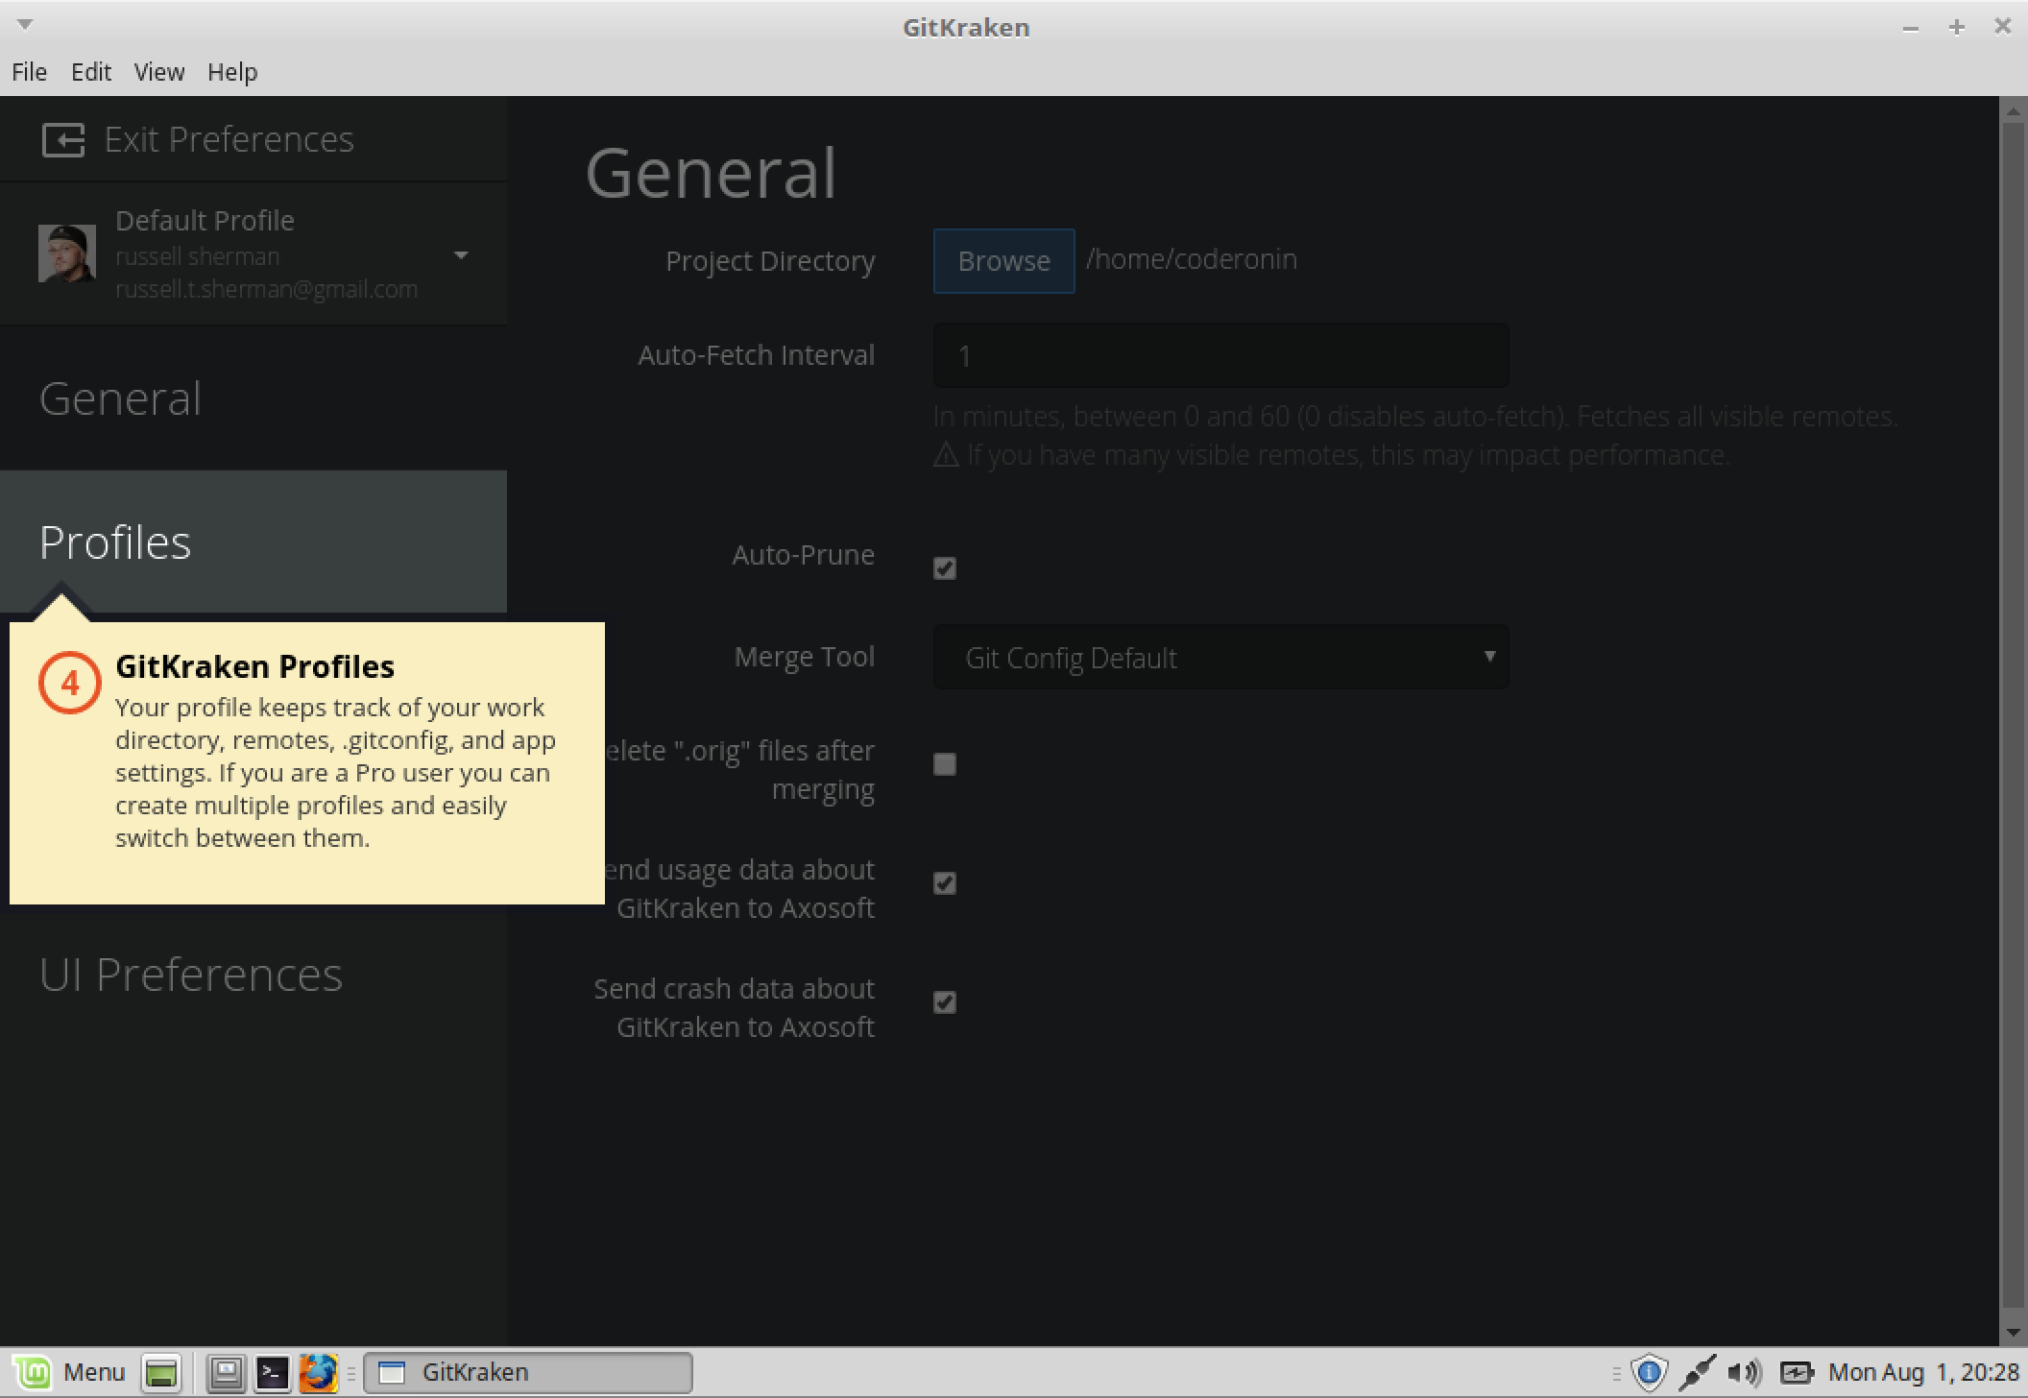Click the warning triangle icon about remotes
The width and height of the screenshot is (2028, 1398).
click(946, 454)
